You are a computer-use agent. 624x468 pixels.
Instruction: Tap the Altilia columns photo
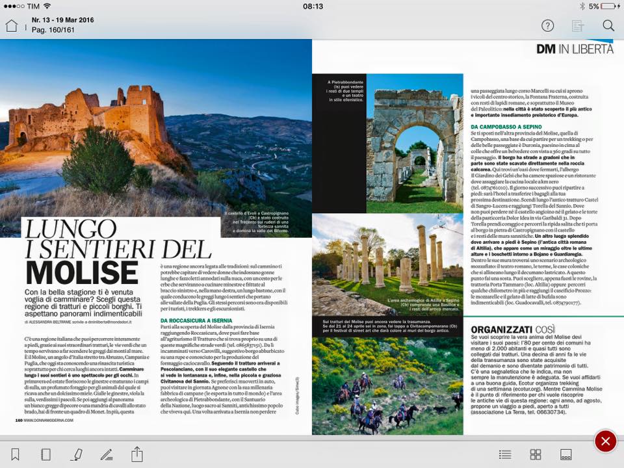point(387,265)
